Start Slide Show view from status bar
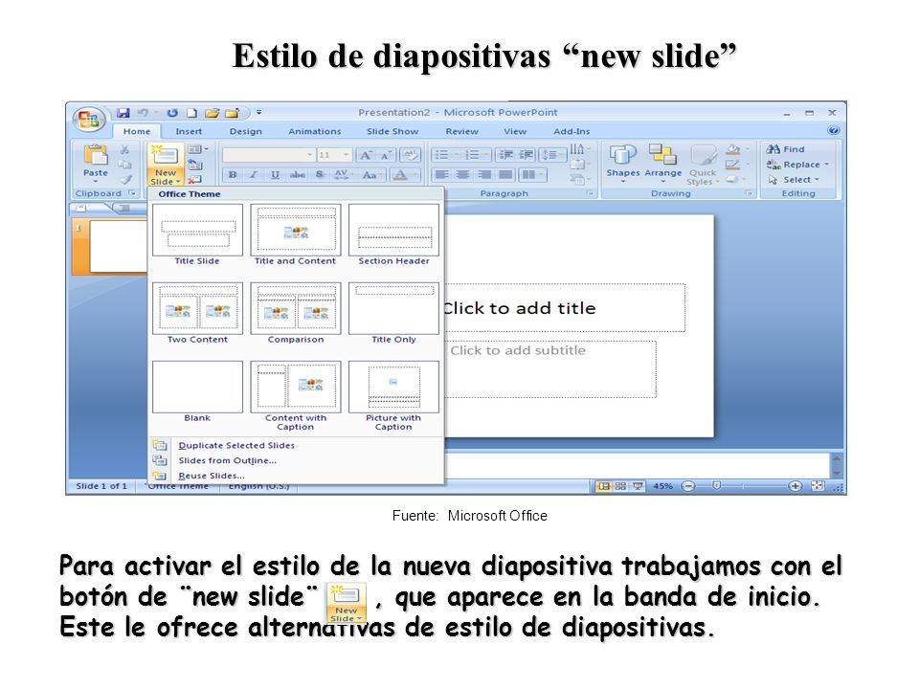 click(638, 486)
